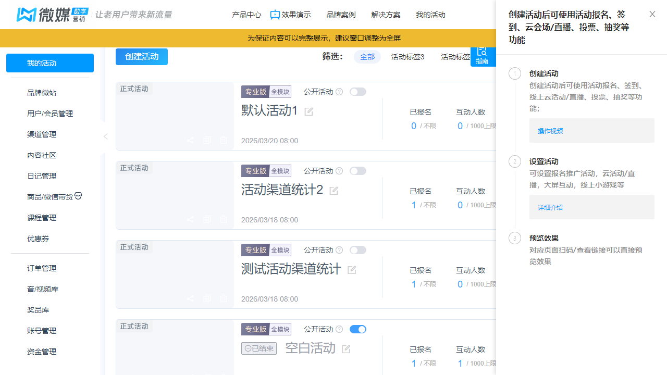Viewport: 667px width, 375px height.
Task: Share the 默认活动1 activity
Action: coord(190,140)
